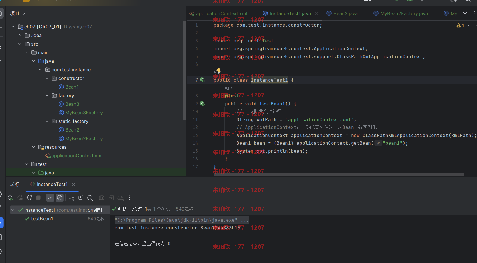477x263 pixels.
Task: Switch to MyBean2Factory.java editor tab
Action: pos(401,13)
